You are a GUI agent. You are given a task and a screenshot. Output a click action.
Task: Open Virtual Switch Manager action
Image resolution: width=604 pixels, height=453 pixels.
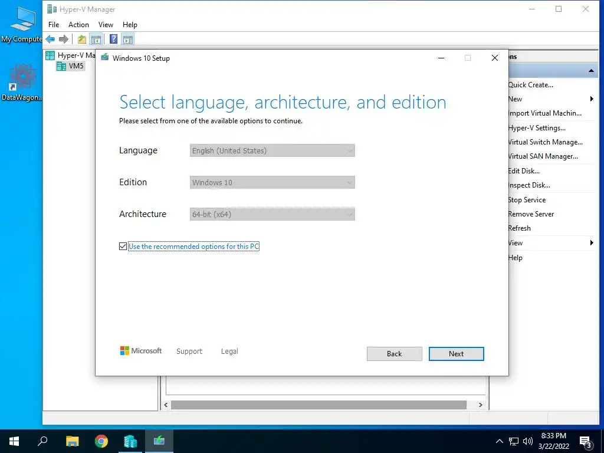pyautogui.click(x=546, y=142)
